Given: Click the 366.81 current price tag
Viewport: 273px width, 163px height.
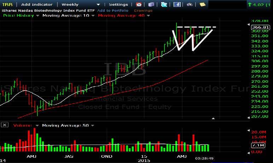Looking at the screenshot, I should click(x=261, y=27).
